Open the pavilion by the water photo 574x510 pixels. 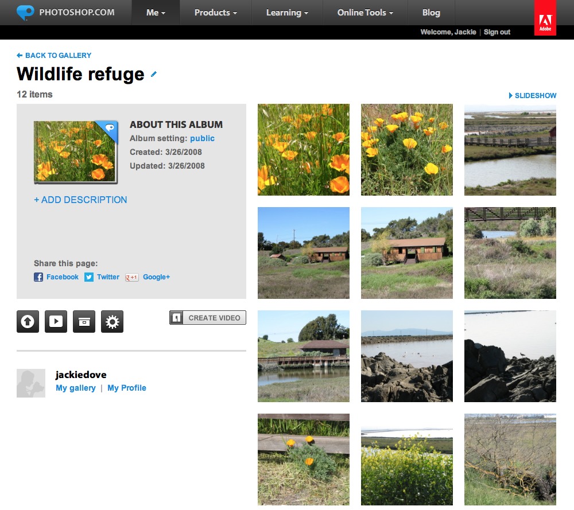click(x=304, y=356)
